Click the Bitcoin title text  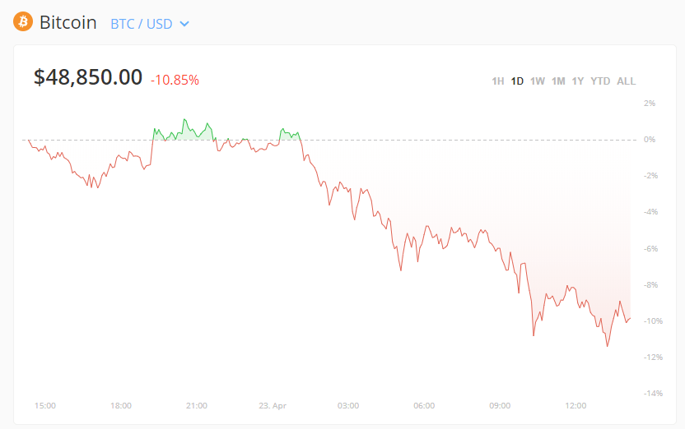click(68, 23)
